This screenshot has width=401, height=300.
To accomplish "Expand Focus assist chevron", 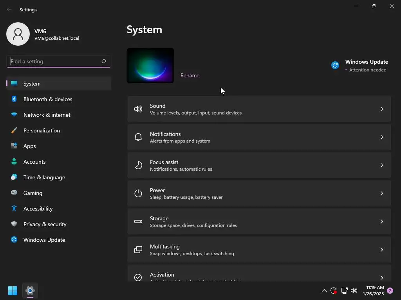I will click(x=381, y=165).
